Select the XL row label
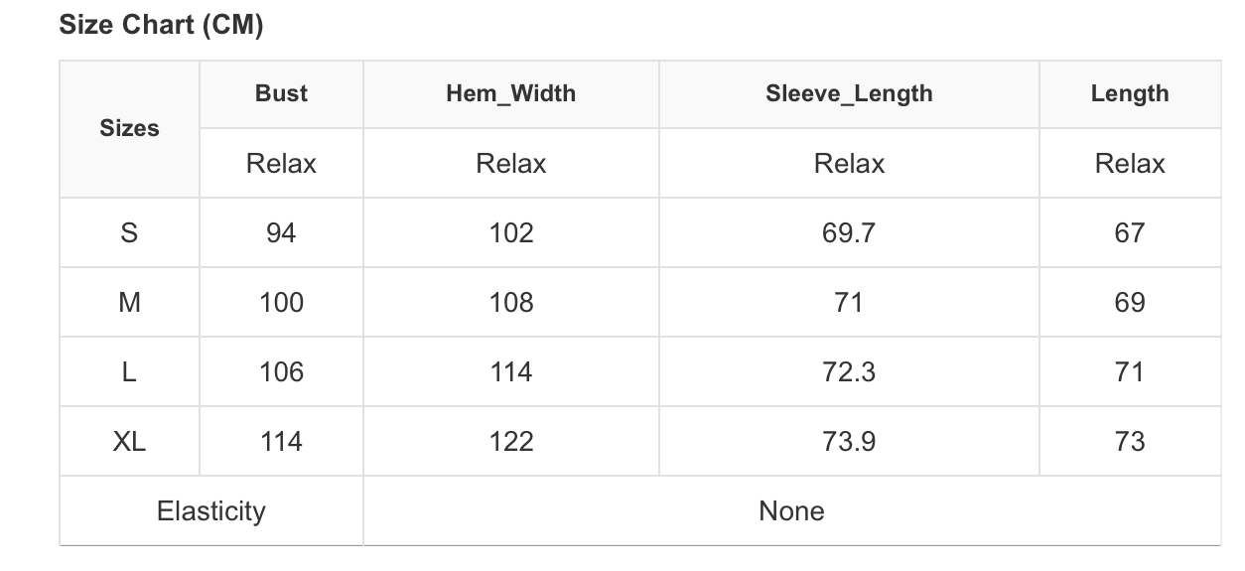1245x571 pixels. (129, 441)
